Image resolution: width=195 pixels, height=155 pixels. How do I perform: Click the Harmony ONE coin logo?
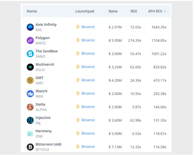pyautogui.click(x=30, y=134)
